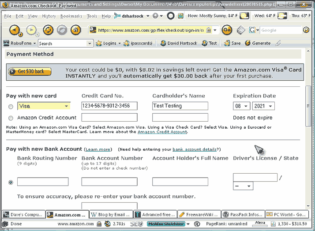Click the Credit Card No. field
The width and height of the screenshot is (315, 231).
[109, 106]
